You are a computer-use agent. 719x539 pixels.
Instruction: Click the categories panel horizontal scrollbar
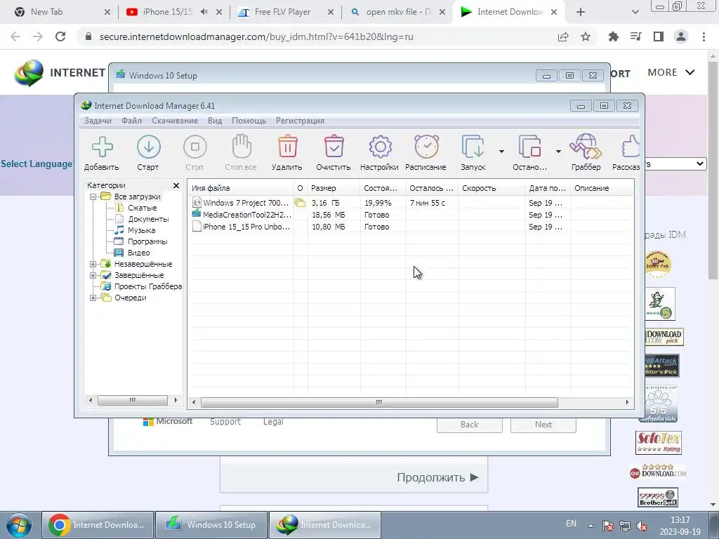click(x=133, y=400)
